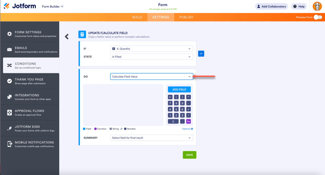The width and height of the screenshot is (325, 175).
Task: Toggle the Preview Form switch
Action: (x=318, y=17)
